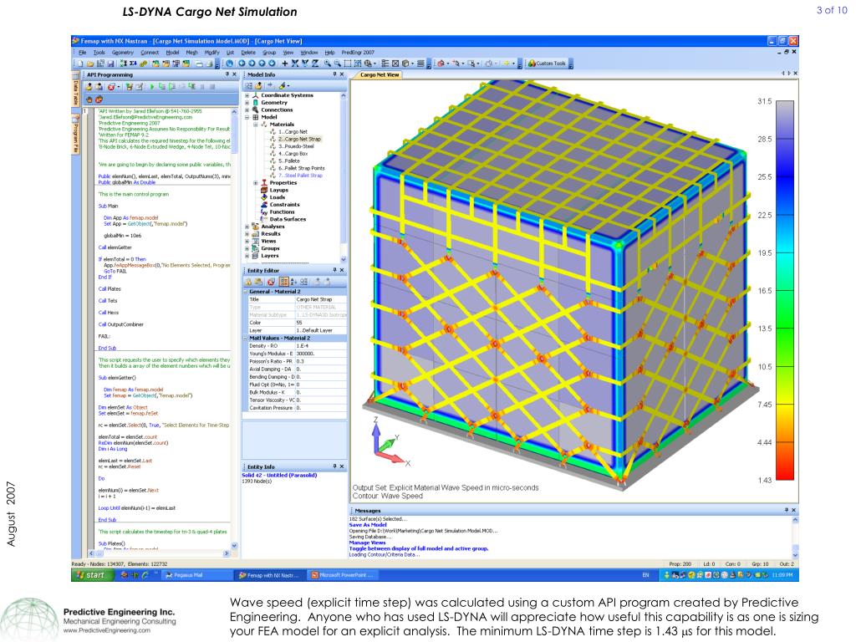This screenshot has width=856, height=642.
Task: Switch to Microsoft PowerPoint taskbar button
Action: click(x=343, y=575)
